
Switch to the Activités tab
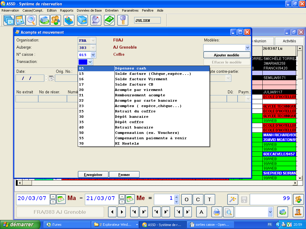coord(289,41)
